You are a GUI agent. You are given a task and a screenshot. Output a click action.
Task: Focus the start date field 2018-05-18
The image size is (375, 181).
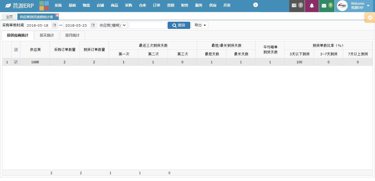tap(38, 25)
